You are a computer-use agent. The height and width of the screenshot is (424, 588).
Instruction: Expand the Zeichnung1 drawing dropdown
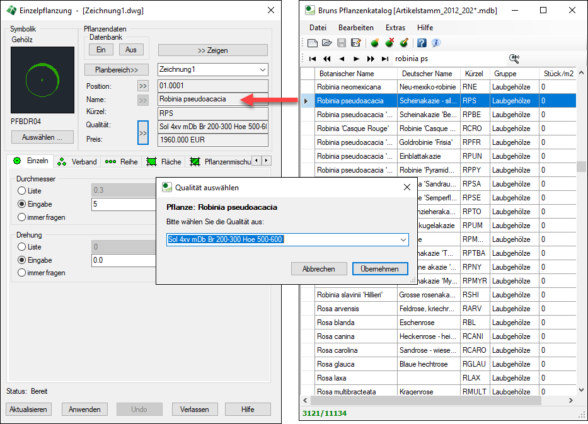click(x=262, y=69)
